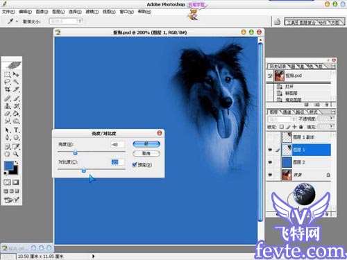Enable lock position checkbox
This screenshot has width=347, height=260.
294,127
